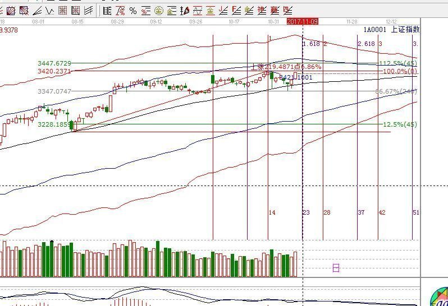Image resolution: width=448 pixels, height=306 pixels.
Task: Select the 速 speed resistance fan tool
Action: [x=262, y=11]
